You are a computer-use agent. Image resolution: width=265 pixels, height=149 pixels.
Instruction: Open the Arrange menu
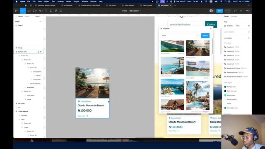pos(60,1)
